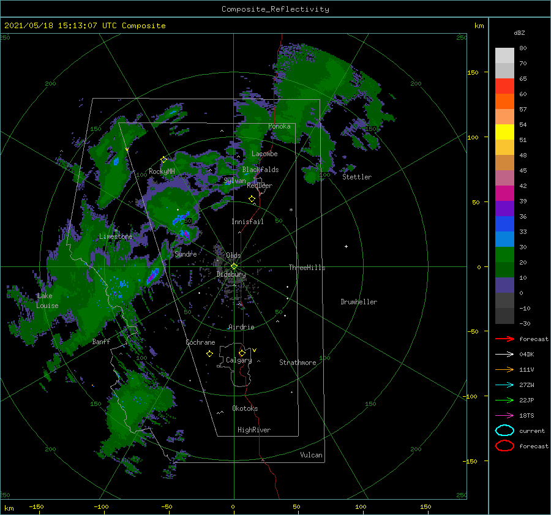This screenshot has height=515, width=551.
Task: Select the orange 111V arrow in legend
Action: (504, 369)
